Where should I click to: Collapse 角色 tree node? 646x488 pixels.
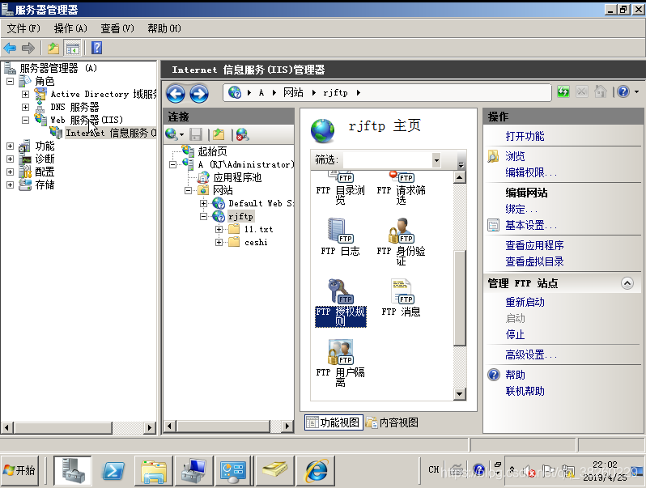pyautogui.click(x=11, y=82)
